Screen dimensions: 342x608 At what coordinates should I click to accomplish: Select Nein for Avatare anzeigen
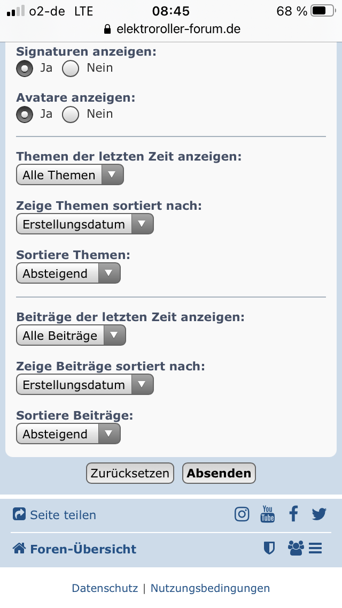pos(71,115)
